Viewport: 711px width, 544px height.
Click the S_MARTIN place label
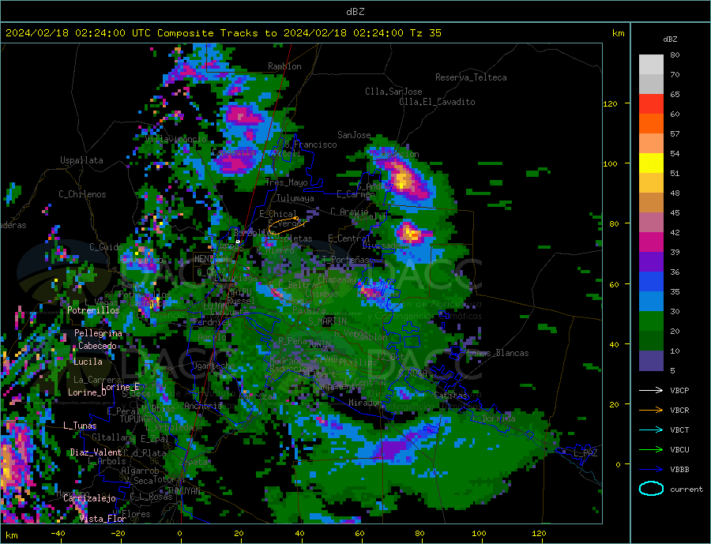tap(327, 321)
